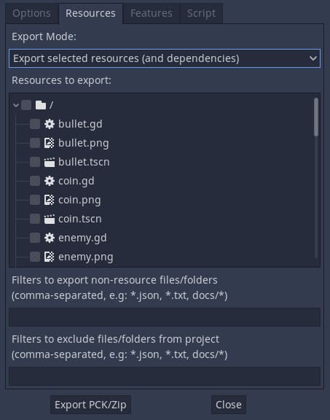Click the gear script icon beside coin.gd
330x420 pixels.
coord(50,181)
